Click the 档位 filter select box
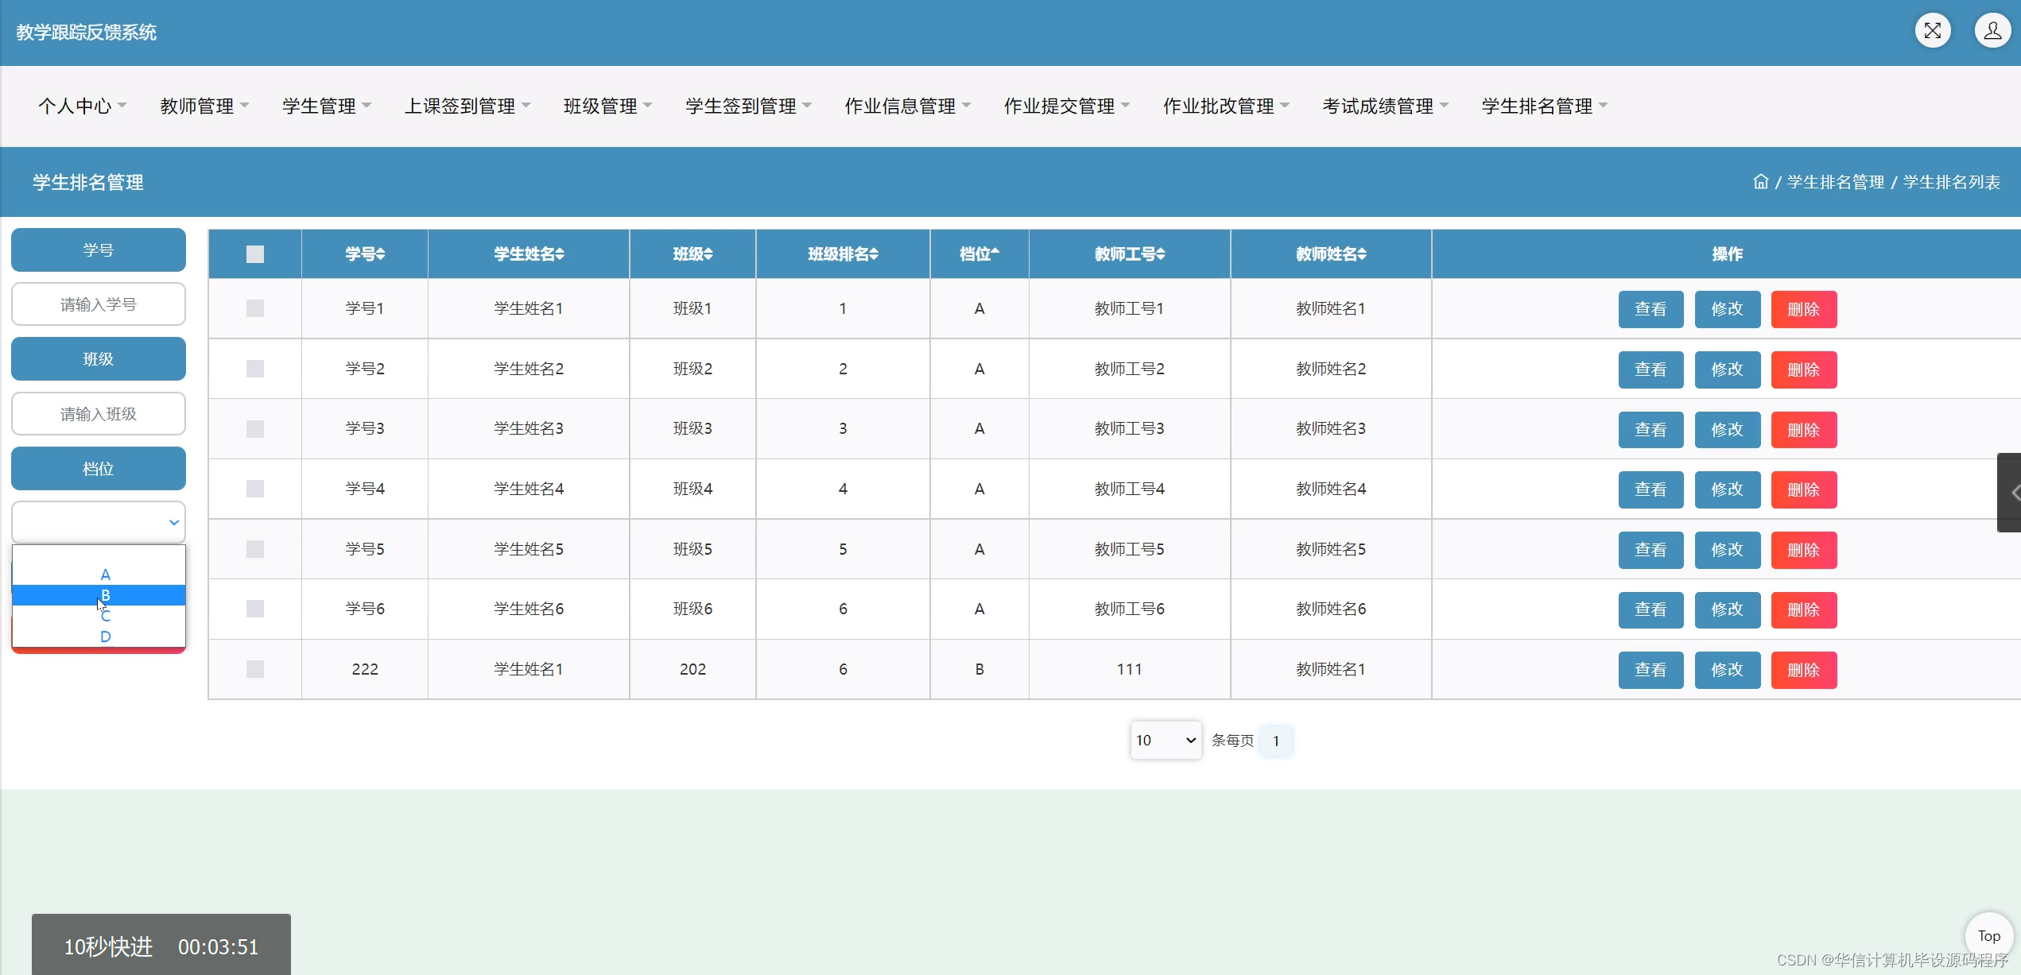 [x=99, y=522]
